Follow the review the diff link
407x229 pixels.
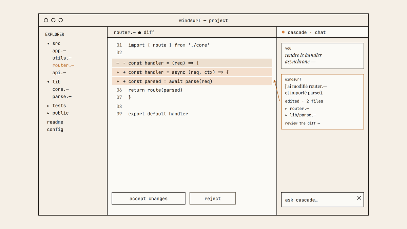pos(302,123)
